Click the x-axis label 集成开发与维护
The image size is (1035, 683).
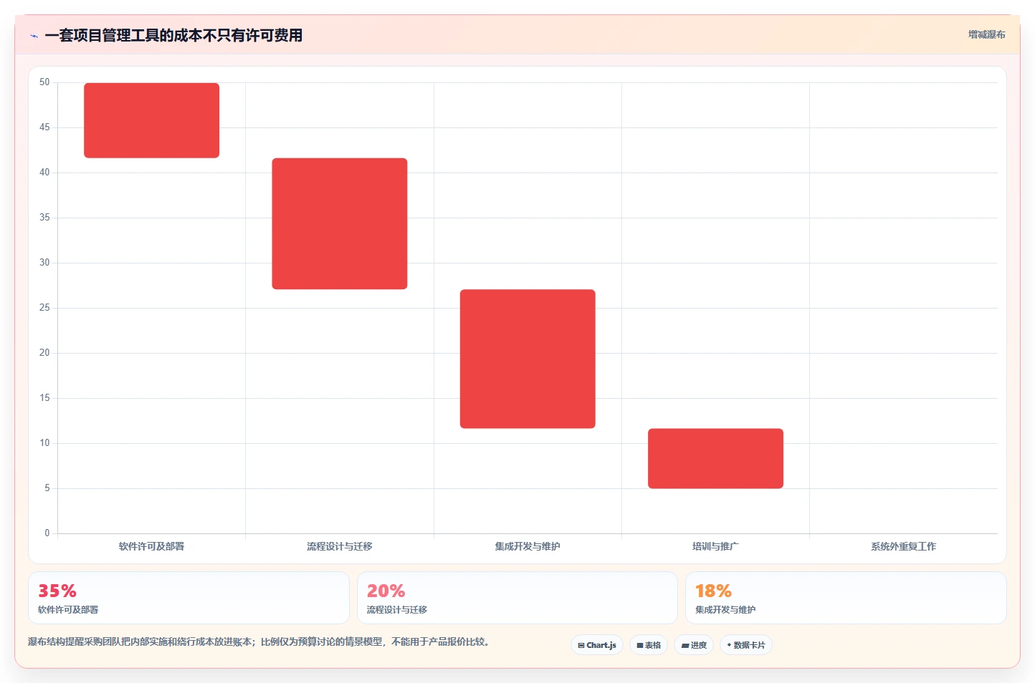coord(528,546)
